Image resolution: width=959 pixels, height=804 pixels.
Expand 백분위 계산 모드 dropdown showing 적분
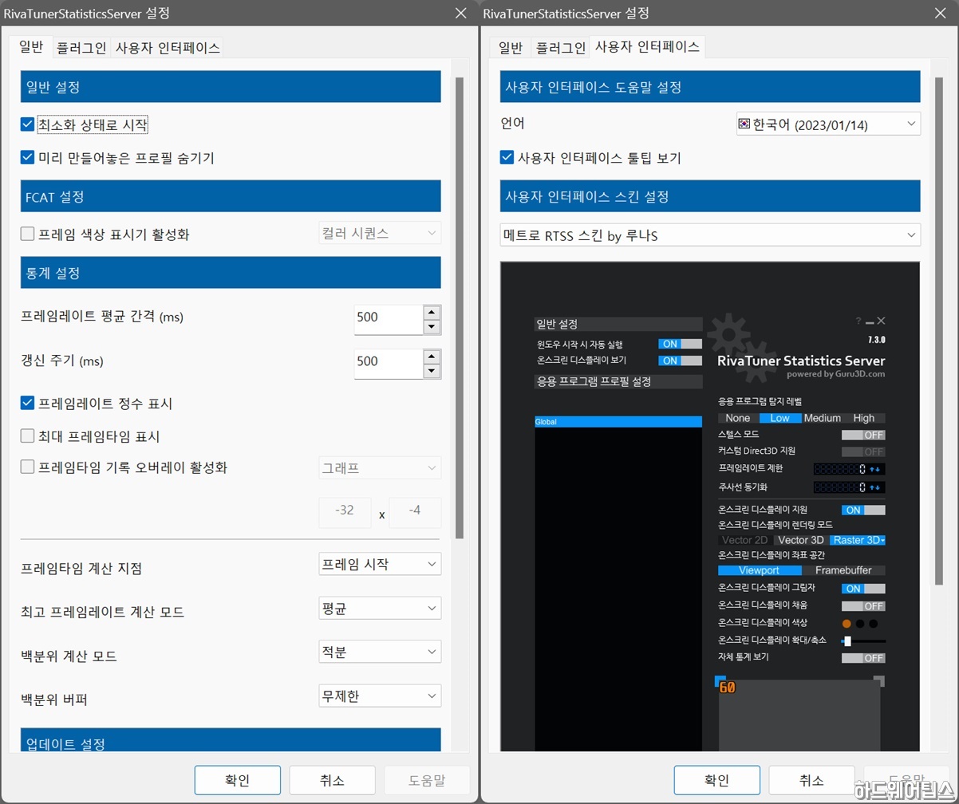[x=380, y=652]
